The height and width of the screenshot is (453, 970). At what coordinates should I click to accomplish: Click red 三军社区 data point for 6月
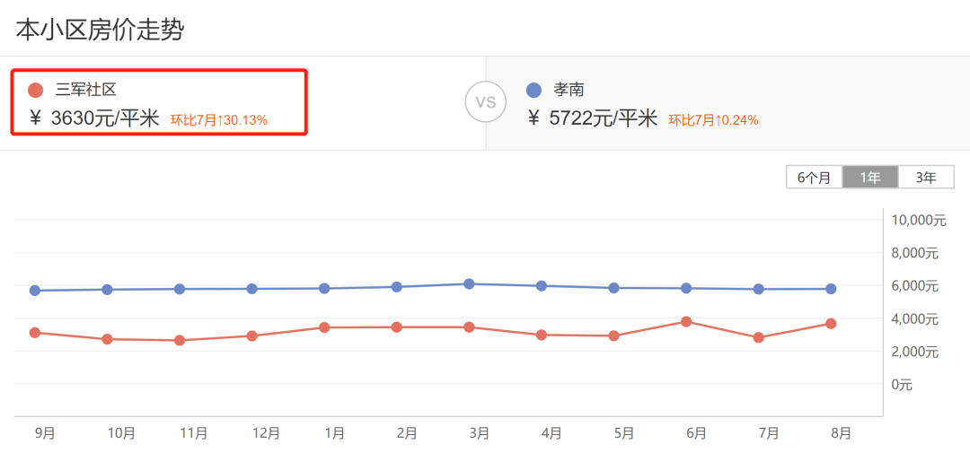click(x=686, y=321)
